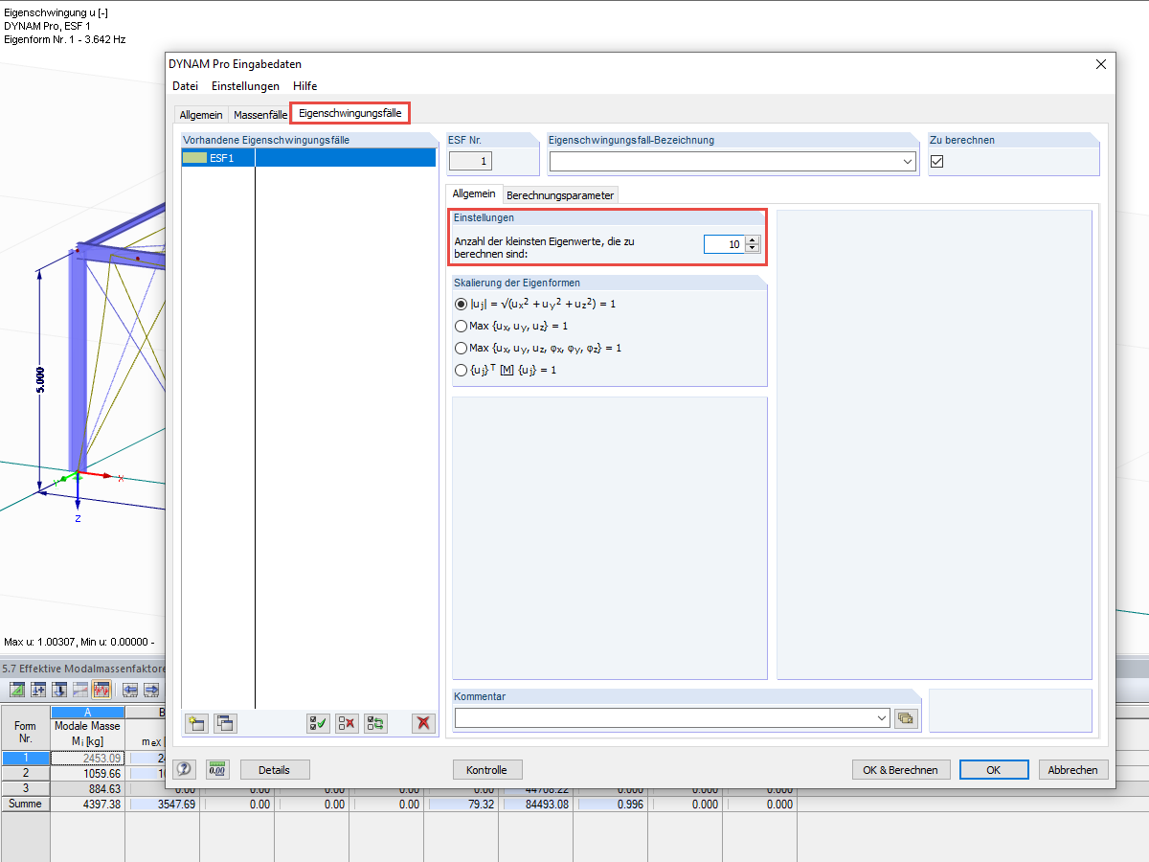The height and width of the screenshot is (862, 1149).
Task: Toggle the highlighted red waveform icon in results toolbar
Action: [x=101, y=690]
